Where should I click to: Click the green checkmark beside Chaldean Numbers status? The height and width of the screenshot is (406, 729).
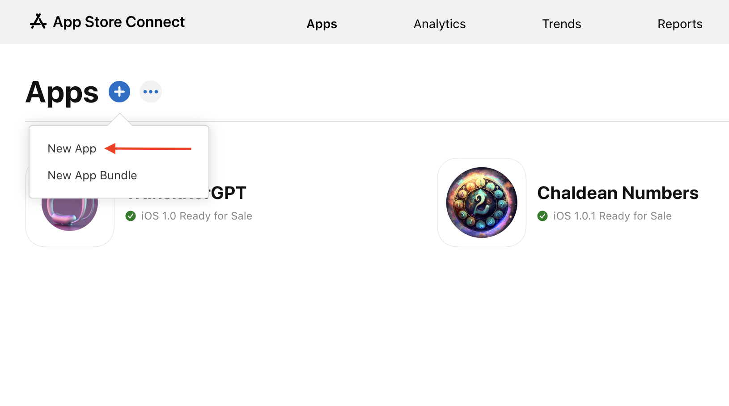pos(543,216)
